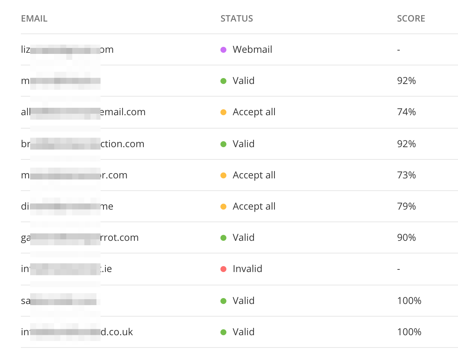Screen dimensions: 458x359
Task: Click the green dot on the last .co.uk row
Action: pos(224,332)
